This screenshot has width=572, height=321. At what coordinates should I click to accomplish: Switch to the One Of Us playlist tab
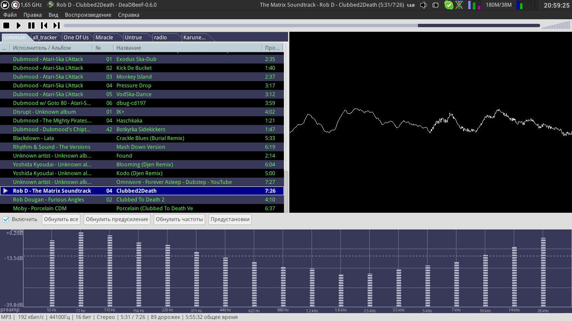click(76, 37)
